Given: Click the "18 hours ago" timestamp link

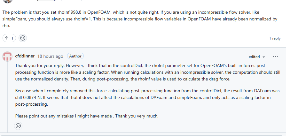Looking at the screenshot, I should tap(50, 56).
